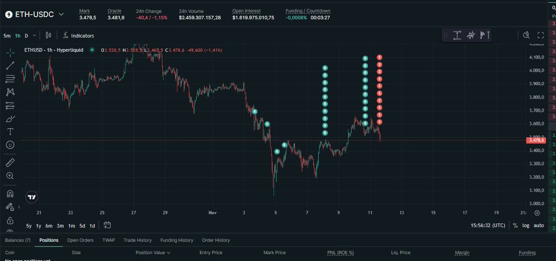Toggle stay-in-drawing-mode pencil lock

coord(10,207)
